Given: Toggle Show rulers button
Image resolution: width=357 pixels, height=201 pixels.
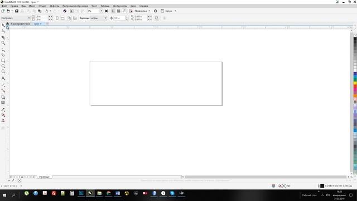Looking at the screenshot, I should (x=113, y=11).
